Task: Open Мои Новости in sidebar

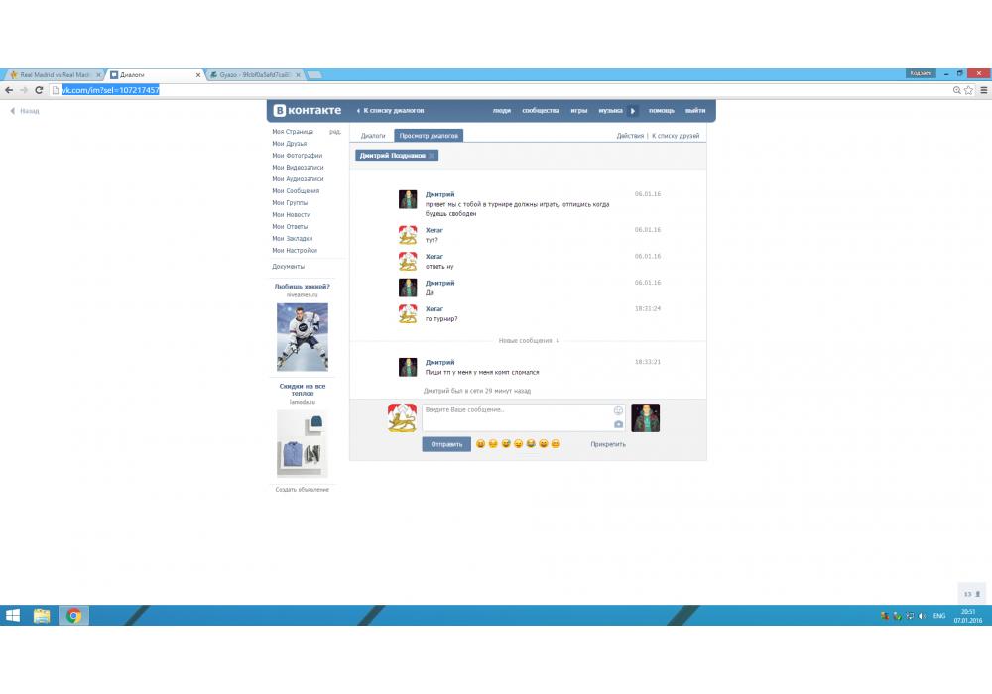Action: pos(291,215)
